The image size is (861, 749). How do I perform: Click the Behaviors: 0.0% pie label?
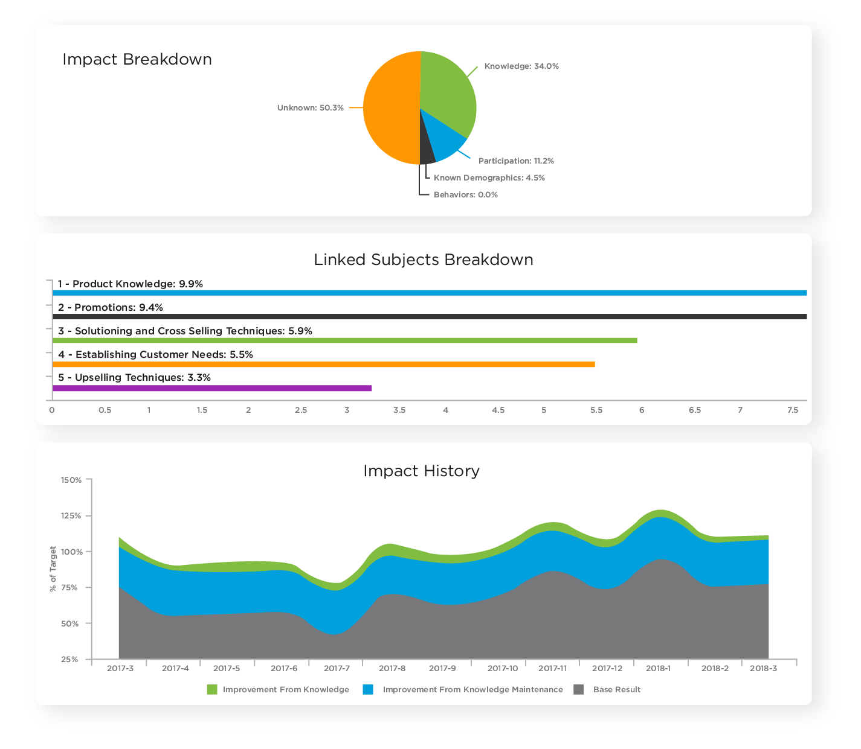click(465, 195)
